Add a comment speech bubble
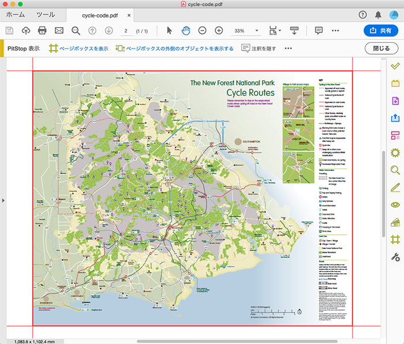Viewport: 404px width, 344px height. click(319, 31)
